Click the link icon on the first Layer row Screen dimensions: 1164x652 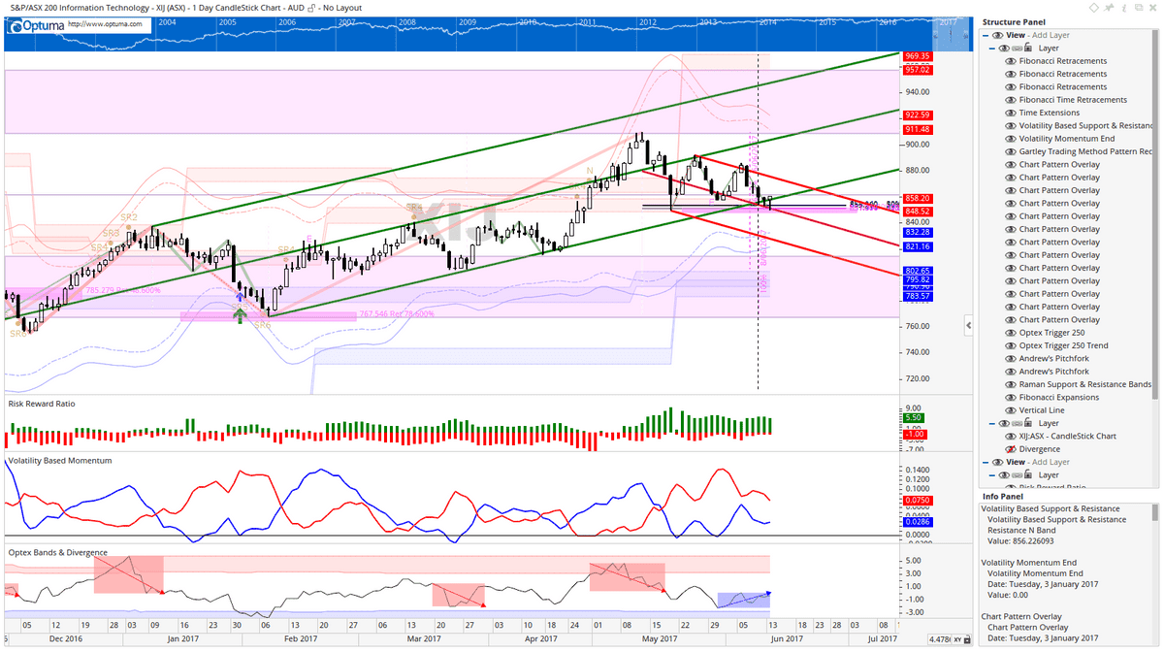[1018, 48]
